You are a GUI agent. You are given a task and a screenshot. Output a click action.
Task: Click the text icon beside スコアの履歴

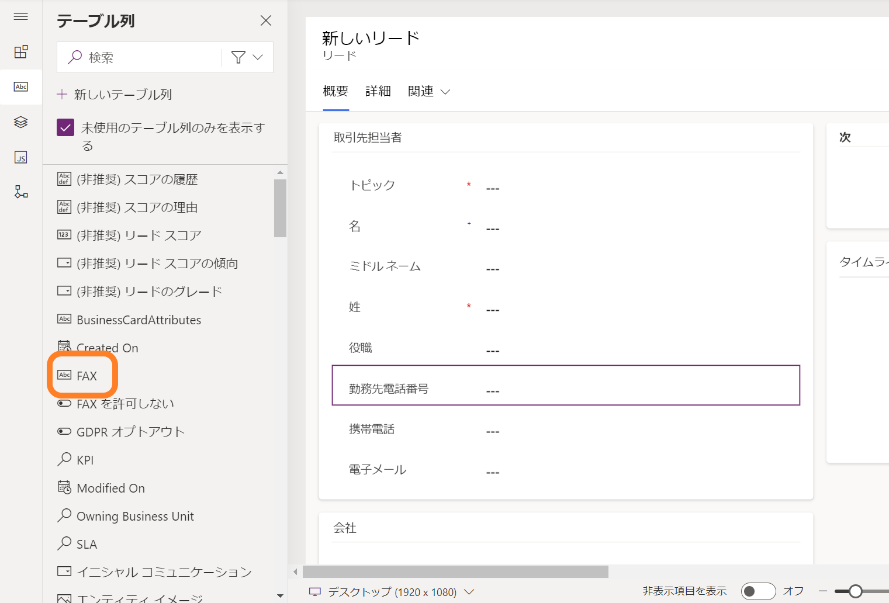coord(64,179)
